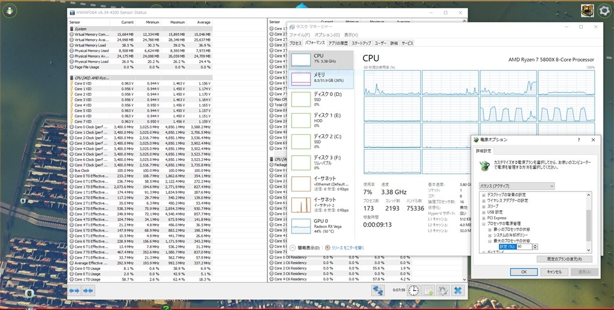Screen dimensions: 614x310
Task: Select Core 4 C6 Residency row
Action: tap(341, 279)
